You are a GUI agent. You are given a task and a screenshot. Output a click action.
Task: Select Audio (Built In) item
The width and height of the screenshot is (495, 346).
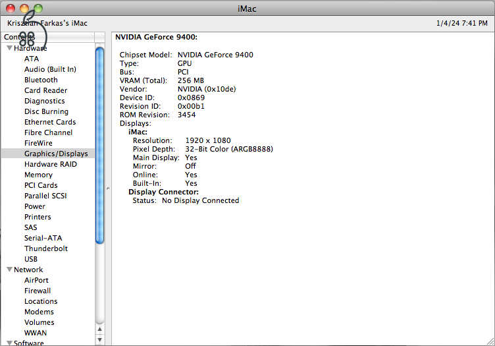50,69
